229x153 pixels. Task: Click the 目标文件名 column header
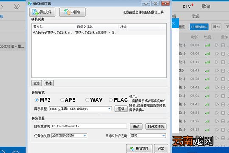coord(97,27)
